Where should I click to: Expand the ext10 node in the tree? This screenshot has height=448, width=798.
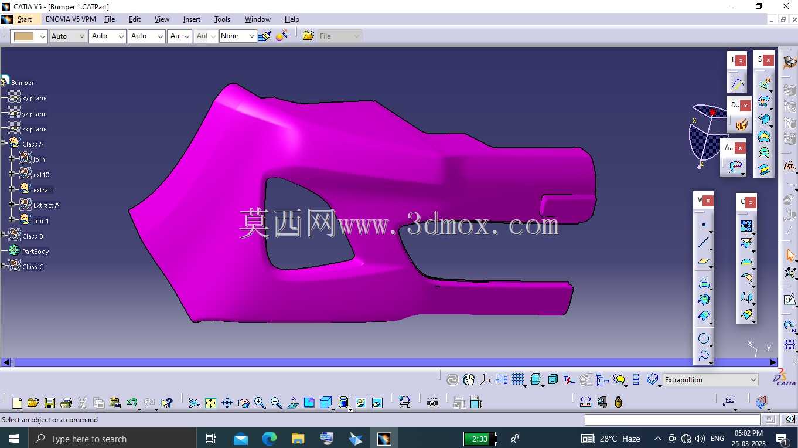point(12,174)
